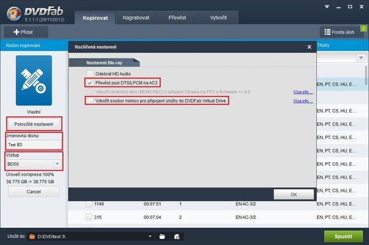This screenshot has height=245, width=369.
Task: Select the Nastavení Blu-ray tab
Action: (104, 62)
